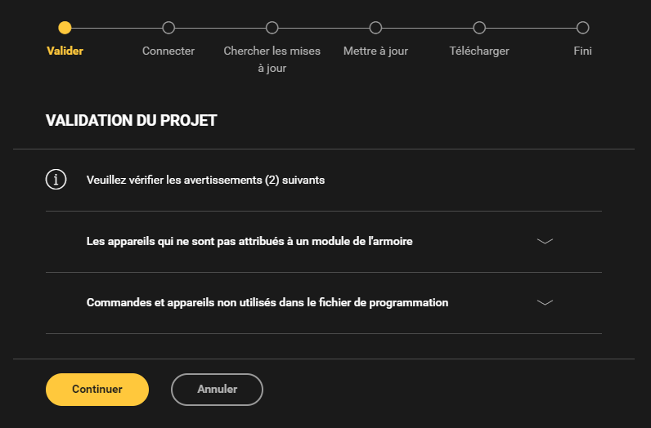
Task: Click the Connecter step circle indicator
Action: point(168,28)
